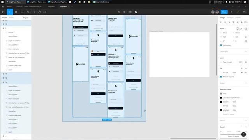Click the Boolean union icon
Image resolution: width=249 pixels, height=140 pixels.
tap(136, 12)
